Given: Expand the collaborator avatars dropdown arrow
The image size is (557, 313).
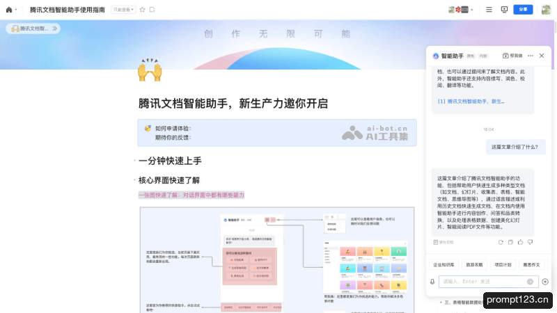Looking at the screenshot, I should [472, 10].
